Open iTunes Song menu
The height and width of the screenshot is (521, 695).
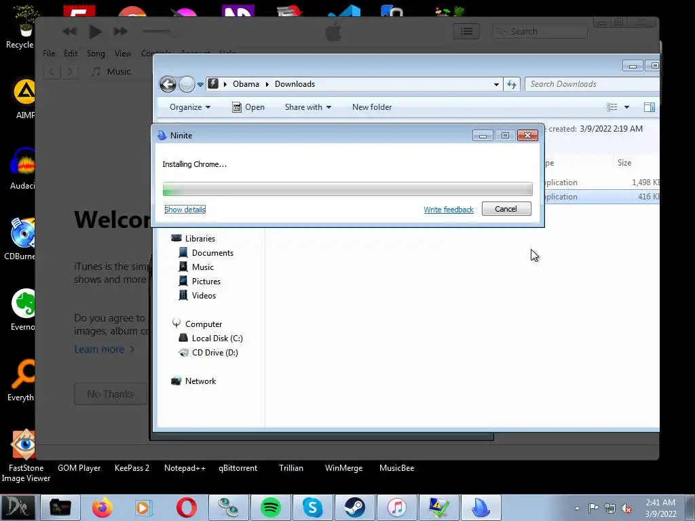96,53
